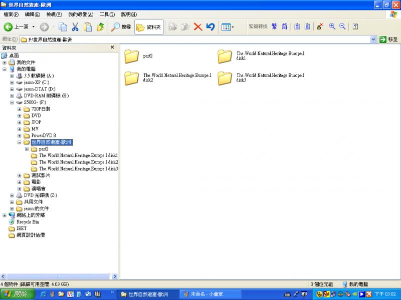Viewport: 401px width, 300px height.
Task: Click the 開始 Start button on taskbar
Action: tap(17, 294)
